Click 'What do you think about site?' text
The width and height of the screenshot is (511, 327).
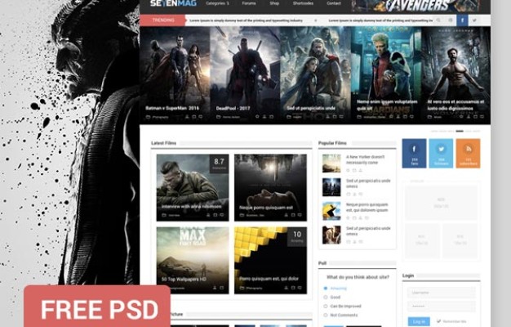coord(358,277)
